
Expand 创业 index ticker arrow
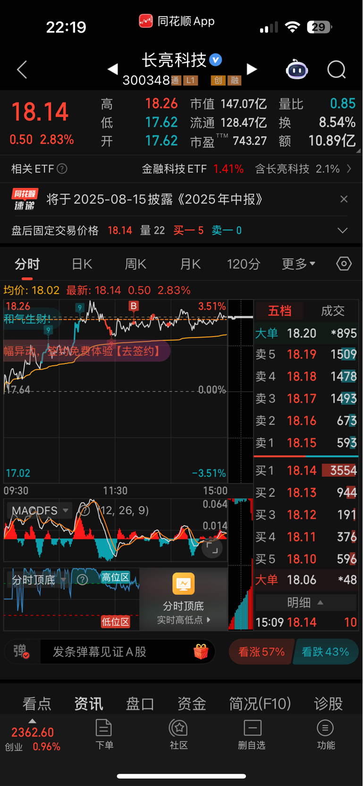coord(32,721)
